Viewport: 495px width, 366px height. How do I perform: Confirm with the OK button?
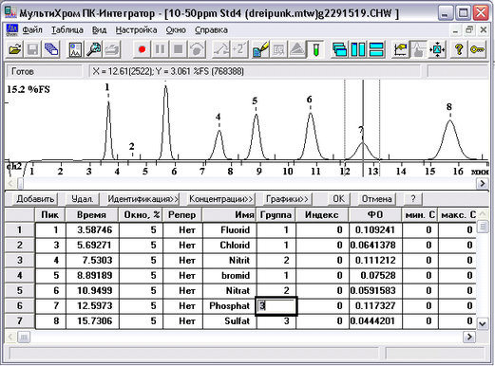(x=338, y=199)
